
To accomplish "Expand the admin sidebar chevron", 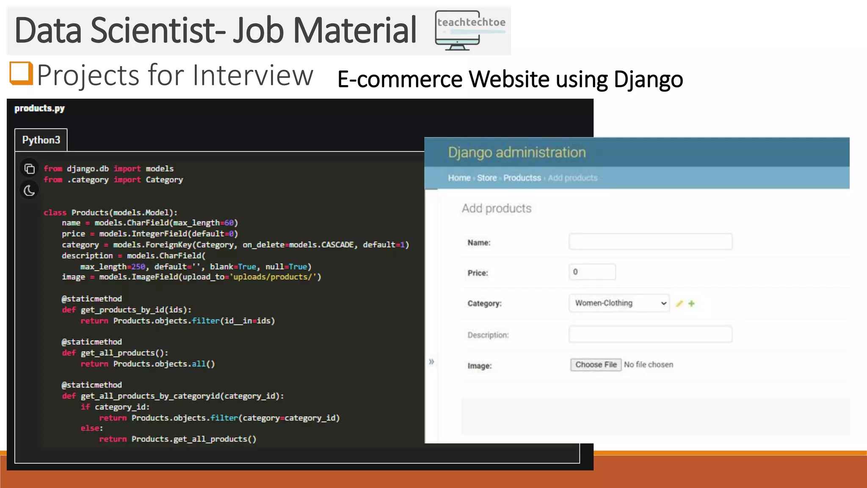I will pyautogui.click(x=431, y=362).
